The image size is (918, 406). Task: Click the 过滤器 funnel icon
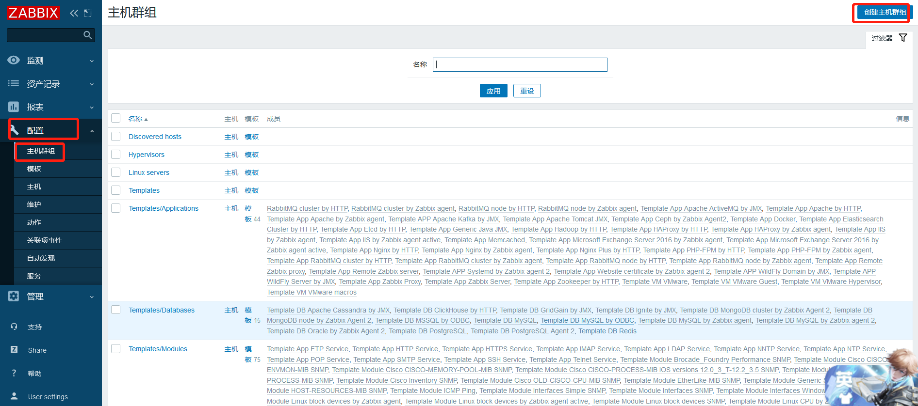point(903,38)
